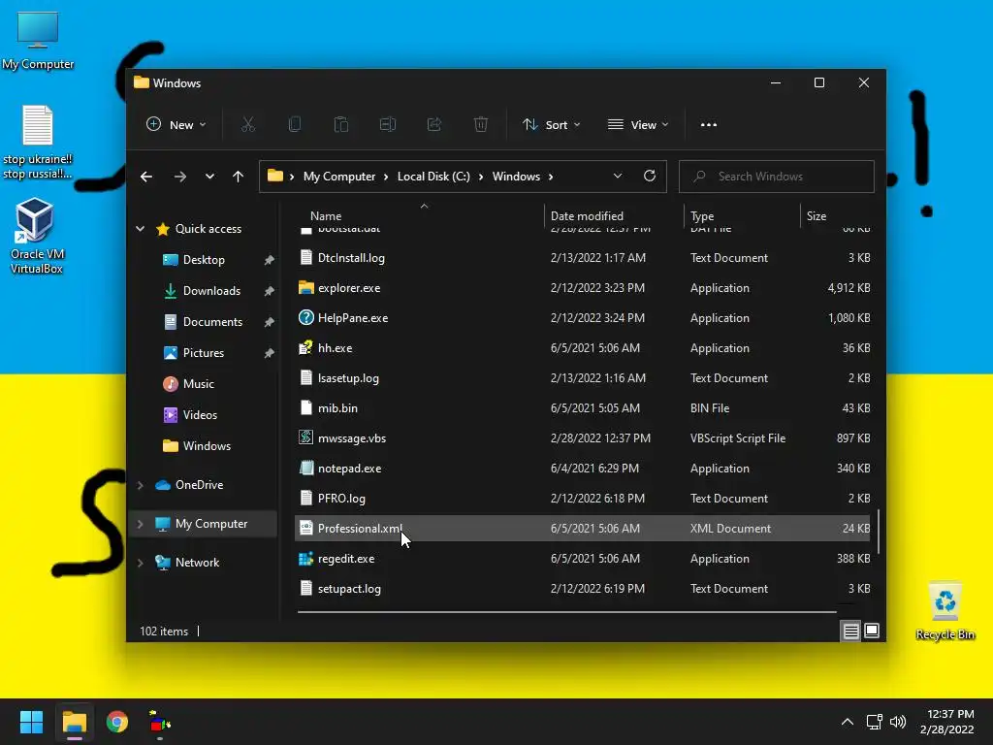Open Chrome from the taskbar
993x745 pixels.
(x=117, y=722)
